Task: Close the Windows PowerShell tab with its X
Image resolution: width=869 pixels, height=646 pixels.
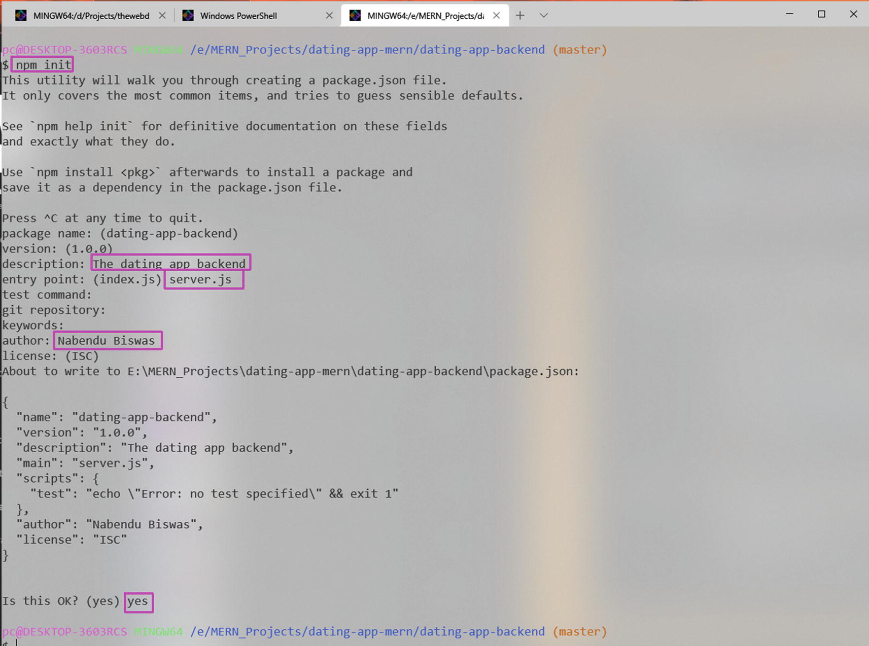Action: pos(329,16)
